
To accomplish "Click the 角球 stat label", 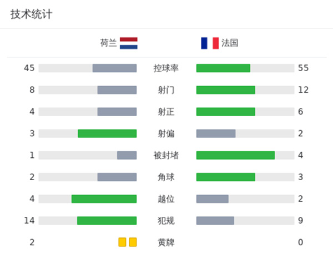I will coord(166,177).
